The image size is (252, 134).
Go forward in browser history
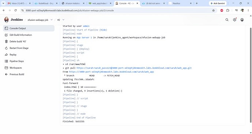tap(9, 10)
